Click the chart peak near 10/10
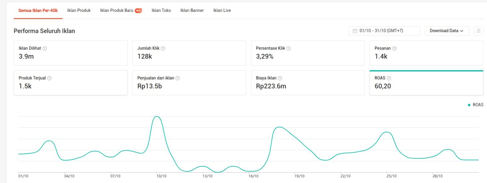The width and height of the screenshot is (487, 183). (x=157, y=117)
